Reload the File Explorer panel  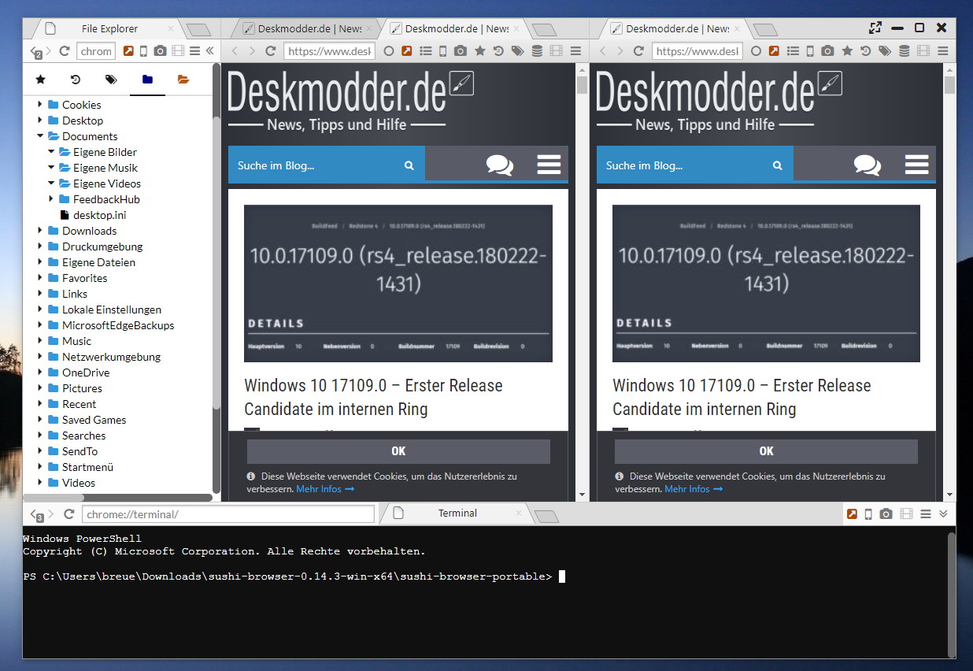click(x=65, y=51)
